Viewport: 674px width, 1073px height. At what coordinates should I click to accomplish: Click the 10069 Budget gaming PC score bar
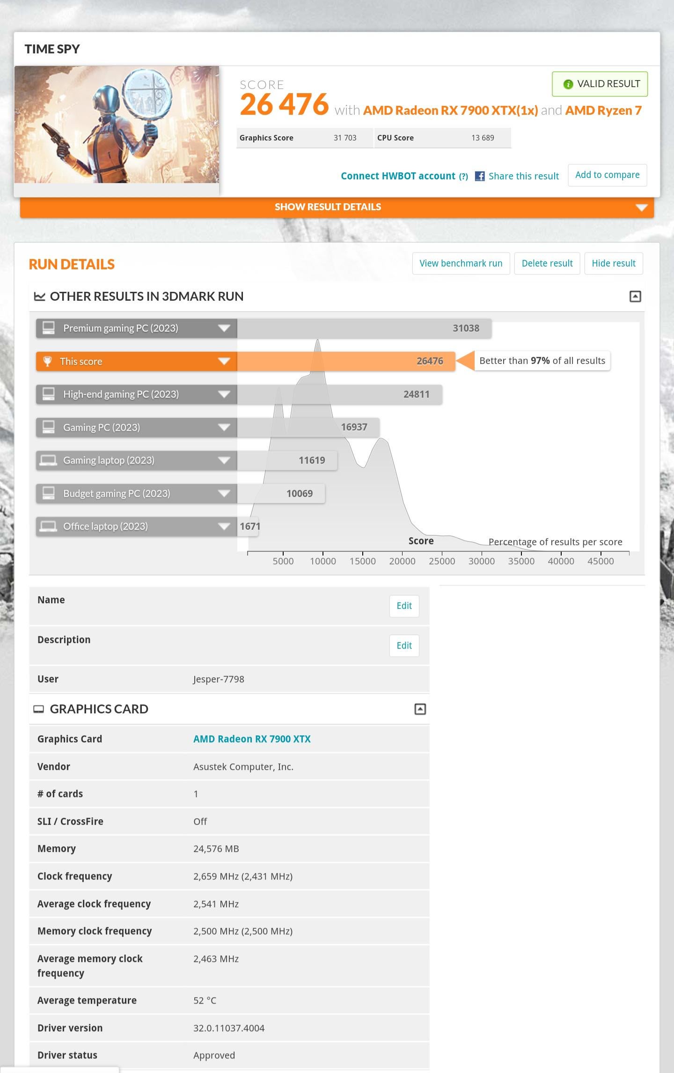point(281,493)
